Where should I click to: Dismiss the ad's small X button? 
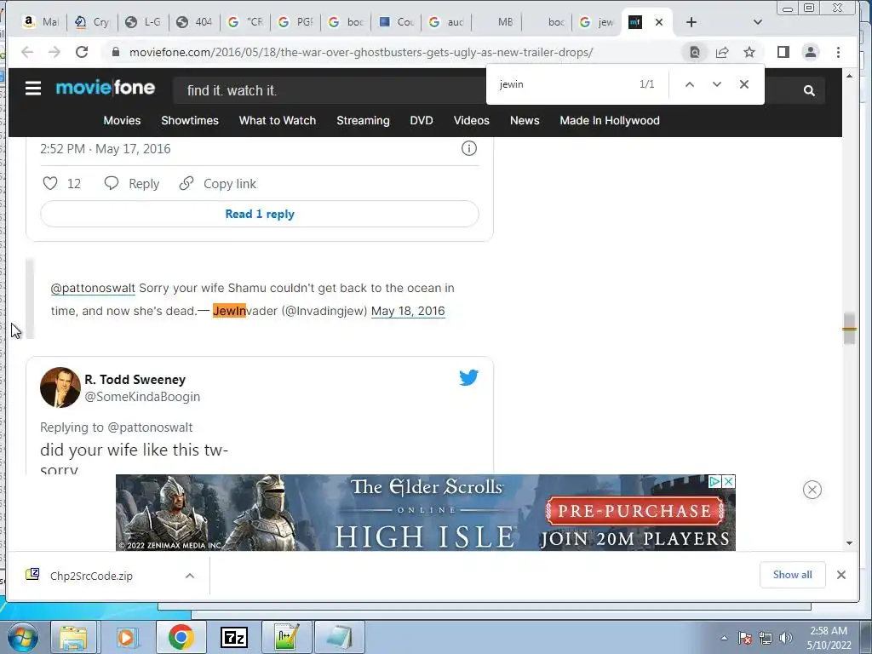coord(729,482)
